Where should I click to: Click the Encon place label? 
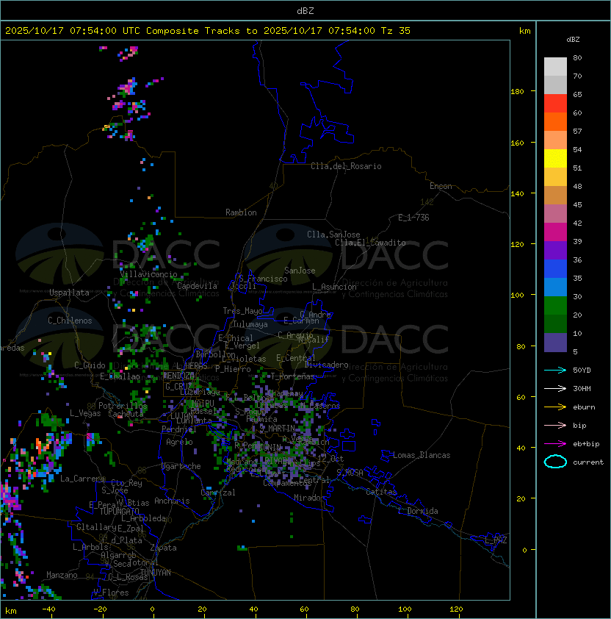(441, 186)
